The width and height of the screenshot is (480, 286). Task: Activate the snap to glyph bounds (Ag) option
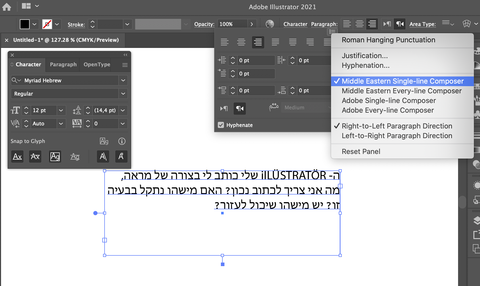tap(55, 157)
